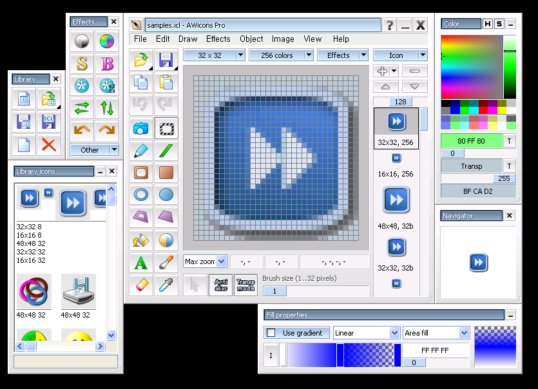This screenshot has width=538, height=389.
Task: Select 48x48, 32b icon thumbnail
Action: point(396,200)
